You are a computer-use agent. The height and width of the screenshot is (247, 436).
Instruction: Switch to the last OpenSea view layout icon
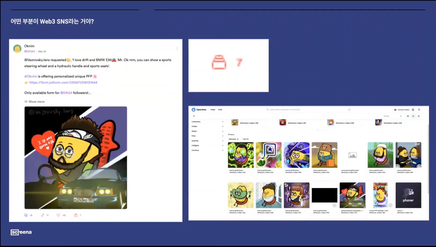[x=419, y=116]
